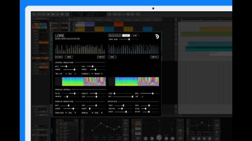Click the stop icon in DAW transport bar
Viewport: 252px width, 141px height.
click(x=48, y=14)
